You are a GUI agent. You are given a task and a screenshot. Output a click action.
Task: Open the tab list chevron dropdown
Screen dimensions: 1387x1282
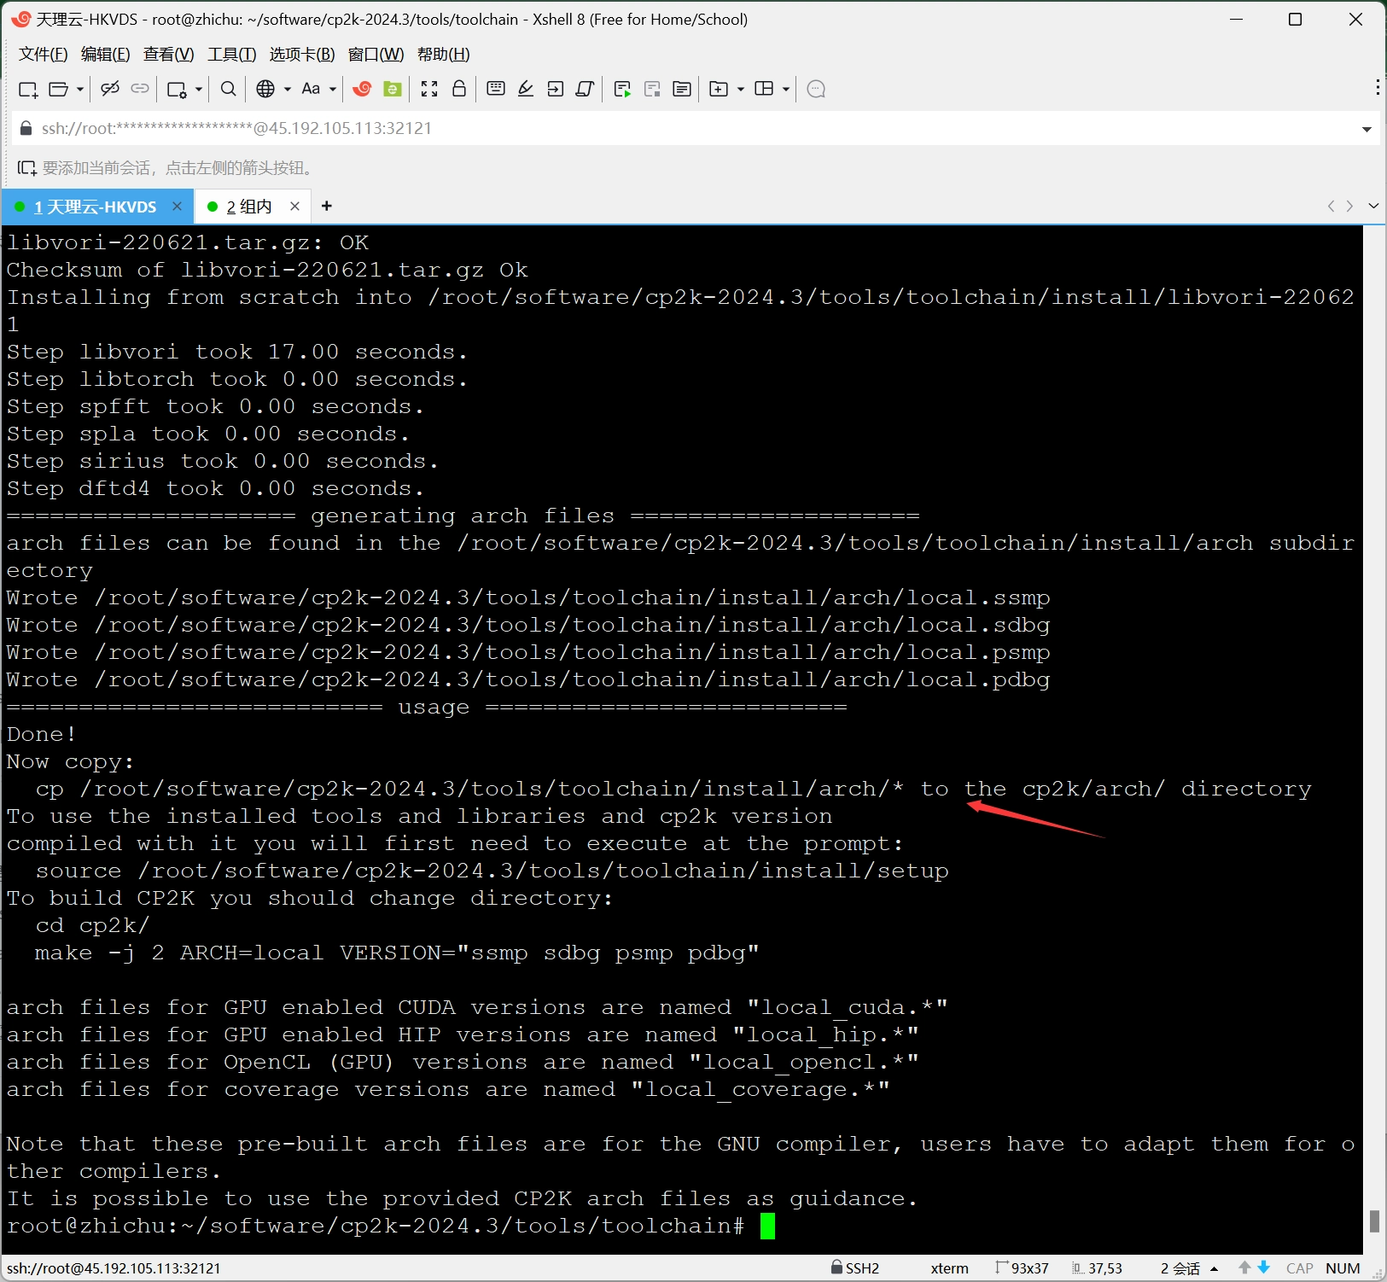click(1373, 206)
